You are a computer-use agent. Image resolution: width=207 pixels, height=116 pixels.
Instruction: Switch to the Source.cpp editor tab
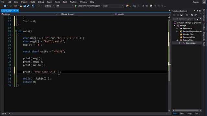[x=6, y=11]
